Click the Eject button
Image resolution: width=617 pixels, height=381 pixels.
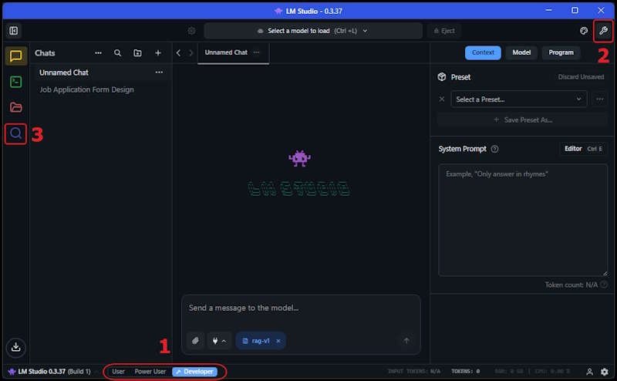[x=444, y=31]
